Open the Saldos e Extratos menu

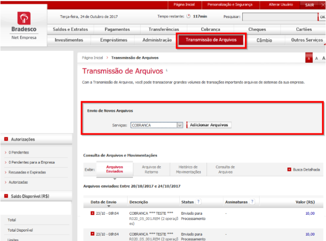[x=70, y=29]
